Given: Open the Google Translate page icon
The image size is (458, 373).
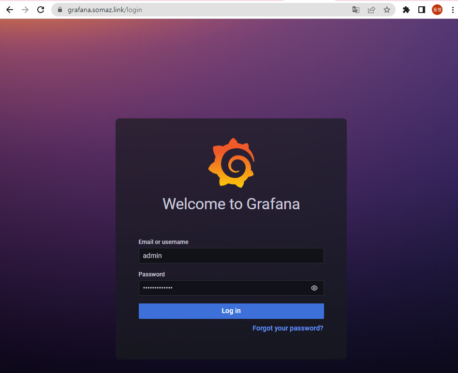Looking at the screenshot, I should [356, 10].
